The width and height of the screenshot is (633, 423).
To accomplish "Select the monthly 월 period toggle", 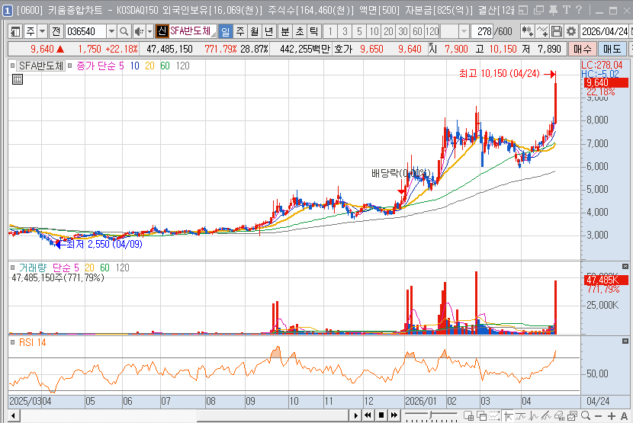I will tap(254, 31).
